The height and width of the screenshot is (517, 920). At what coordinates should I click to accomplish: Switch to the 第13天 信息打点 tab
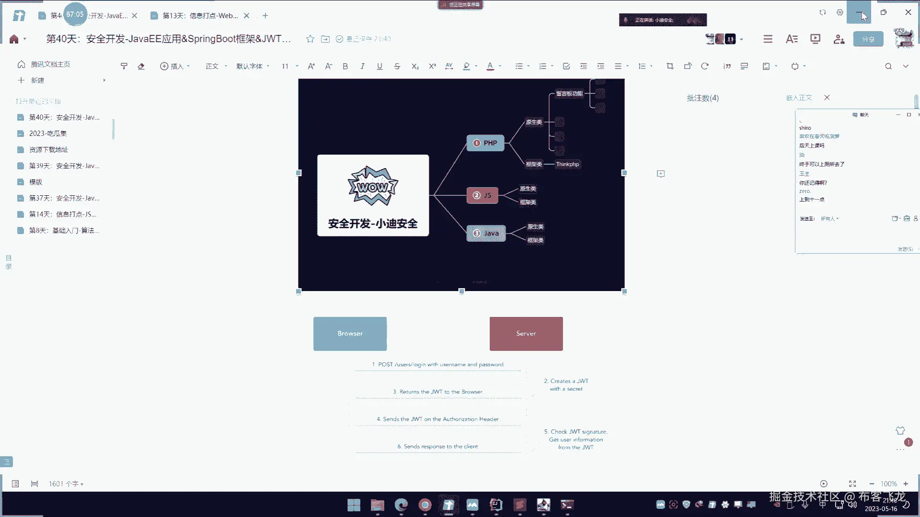click(200, 16)
